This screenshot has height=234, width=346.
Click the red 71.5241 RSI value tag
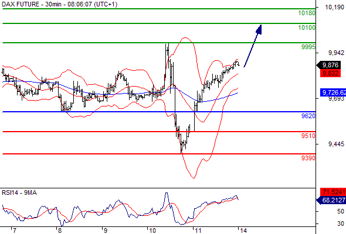coord(333,192)
